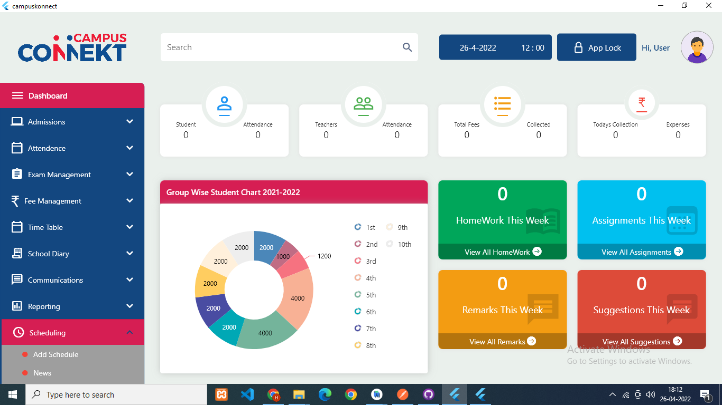The height and width of the screenshot is (405, 722).
Task: Toggle the 5th group legend entry
Action: point(365,295)
